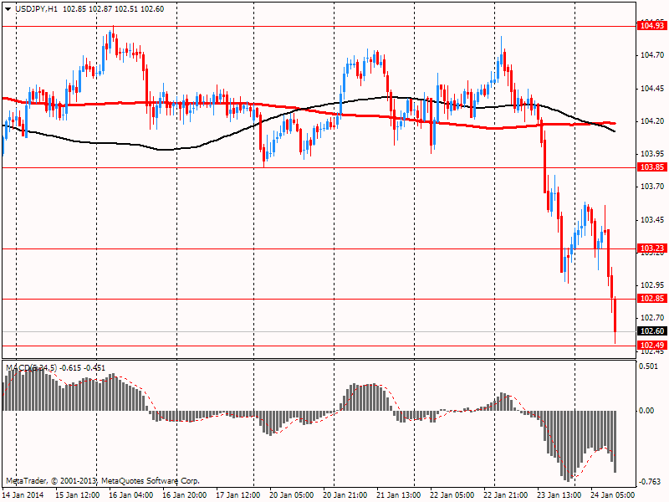Click the 103.95 price axis value
669x502 pixels.
(652, 153)
